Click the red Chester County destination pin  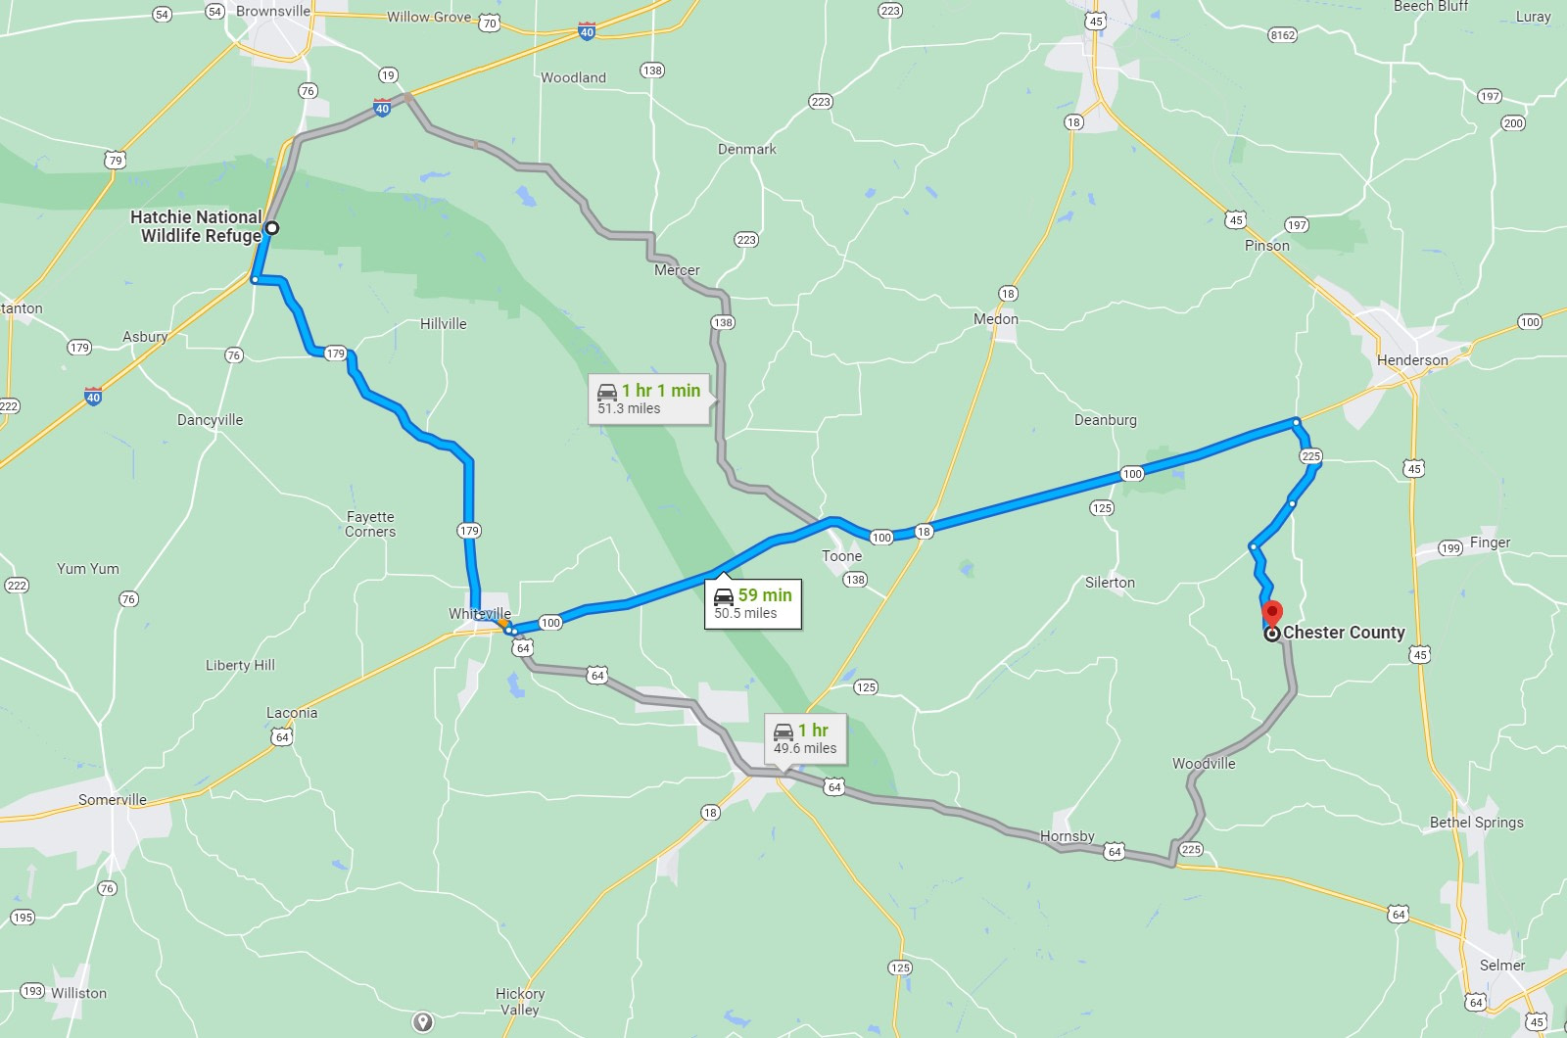pyautogui.click(x=1271, y=616)
